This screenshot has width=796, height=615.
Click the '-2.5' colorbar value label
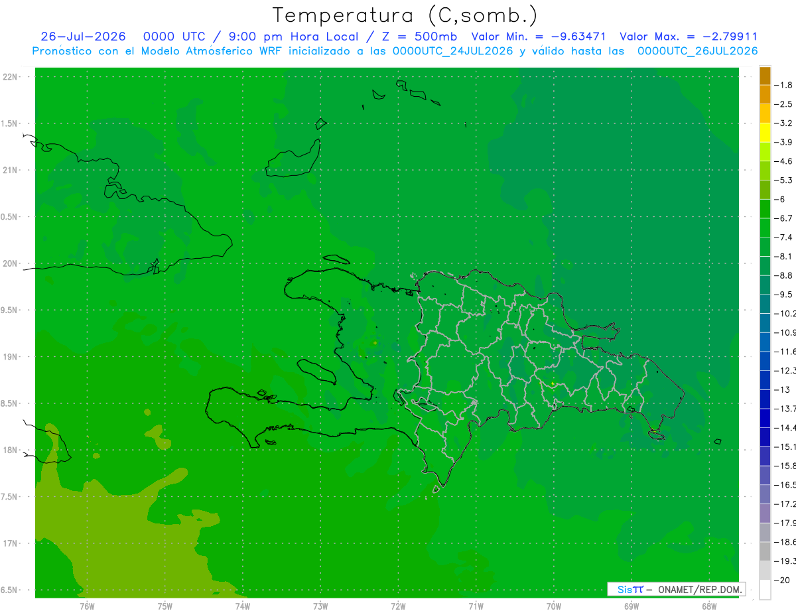click(783, 104)
